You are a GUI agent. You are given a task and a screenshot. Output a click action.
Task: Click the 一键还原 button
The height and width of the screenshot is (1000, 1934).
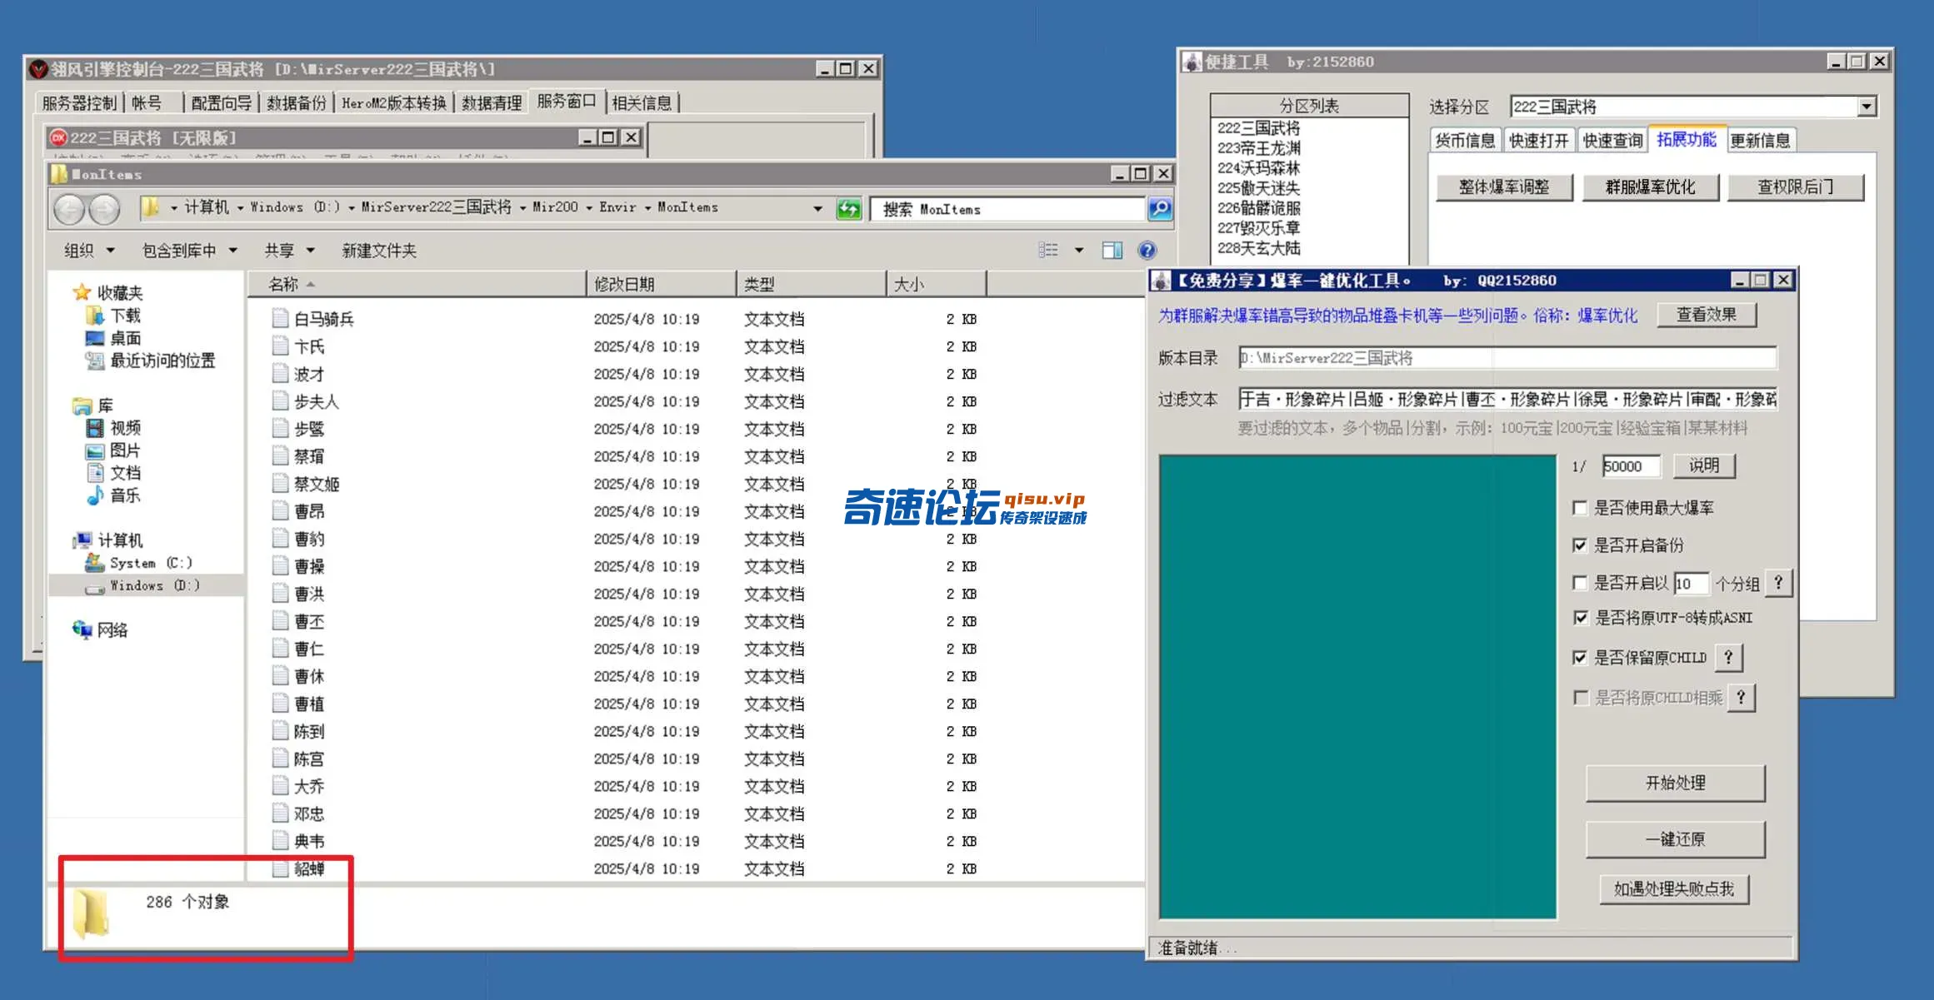point(1676,839)
